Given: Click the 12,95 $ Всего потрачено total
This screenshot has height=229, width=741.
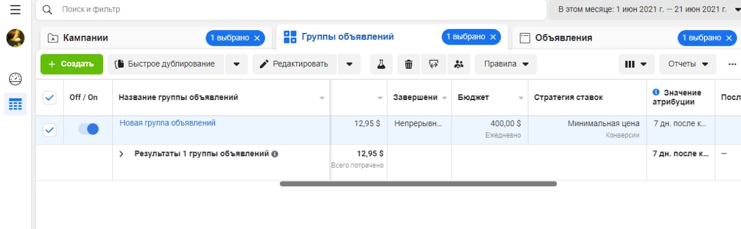Looking at the screenshot, I should coord(359,159).
